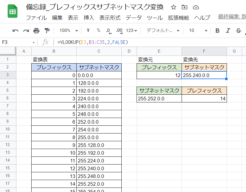This screenshot has width=246, height=192.
Task: Open the 表示形式 menu
Action: click(x=110, y=18)
